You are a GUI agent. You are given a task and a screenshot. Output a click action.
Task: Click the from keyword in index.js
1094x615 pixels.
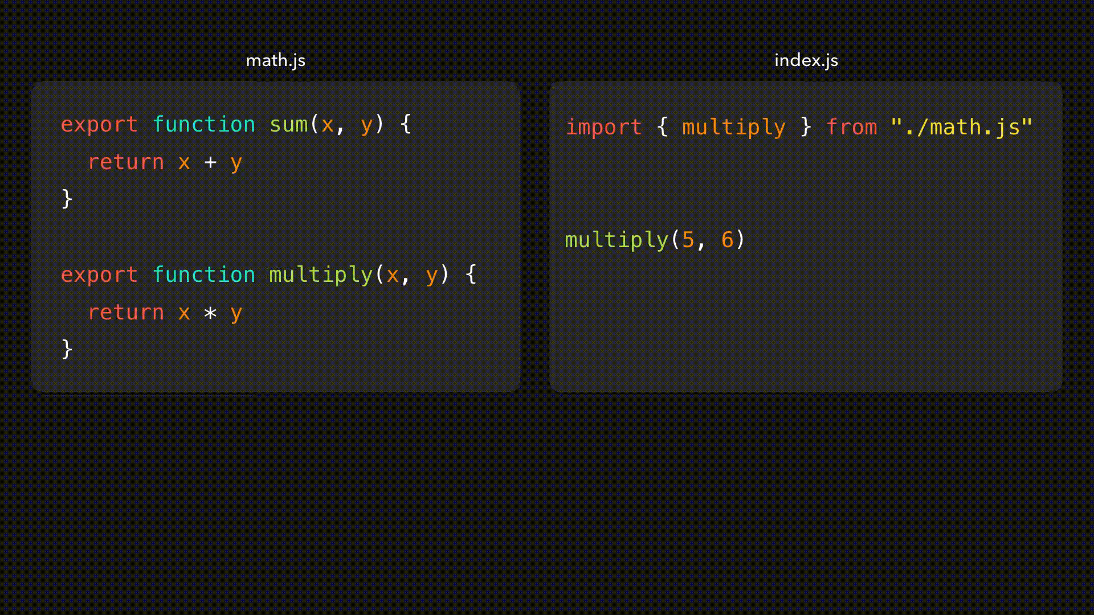click(851, 127)
